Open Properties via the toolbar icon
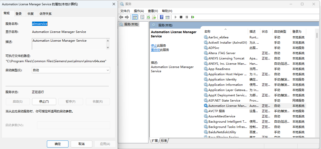The height and width of the screenshot is (149, 321). (142, 17)
